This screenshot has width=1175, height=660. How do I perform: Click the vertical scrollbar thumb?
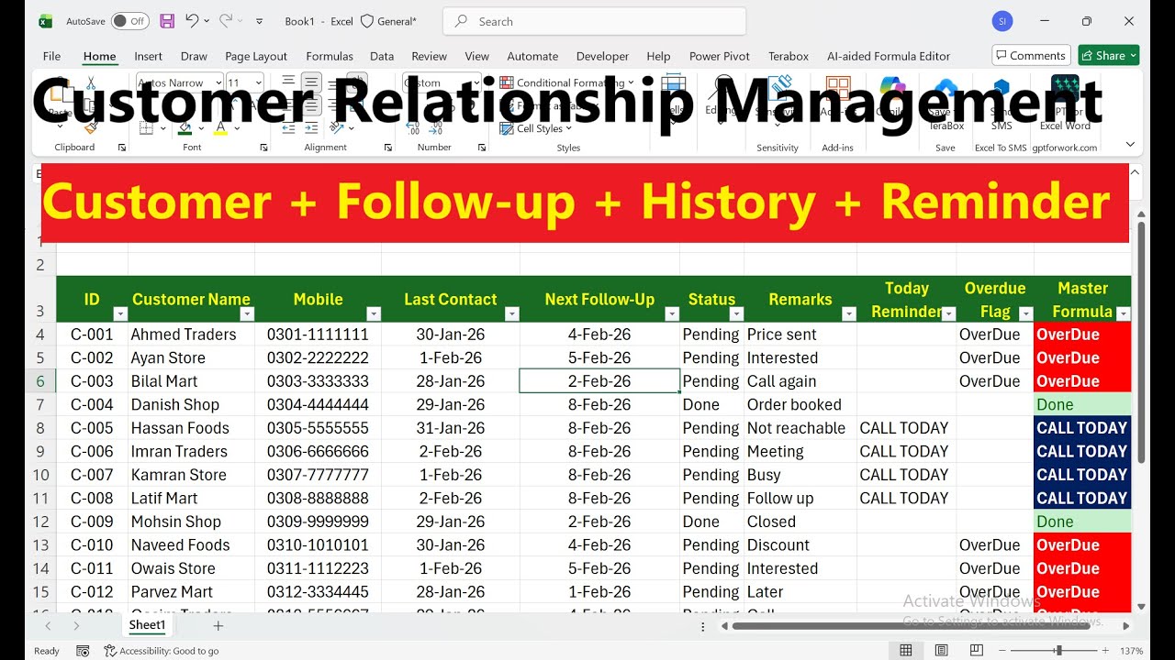click(1141, 341)
